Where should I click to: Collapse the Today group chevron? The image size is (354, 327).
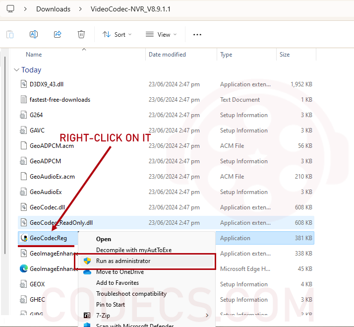click(x=16, y=69)
